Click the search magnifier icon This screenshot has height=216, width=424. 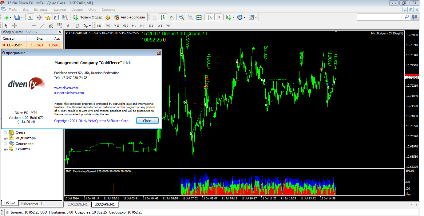point(406,17)
